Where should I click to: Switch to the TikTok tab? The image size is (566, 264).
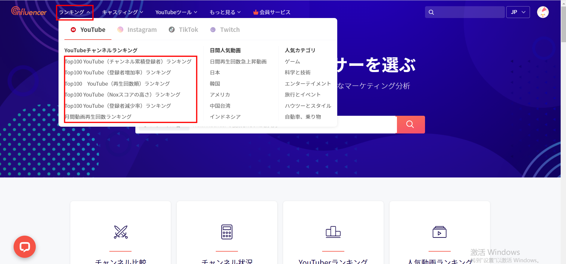coord(183,30)
